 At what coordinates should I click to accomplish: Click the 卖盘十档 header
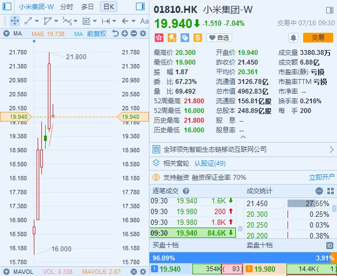(x=260, y=245)
